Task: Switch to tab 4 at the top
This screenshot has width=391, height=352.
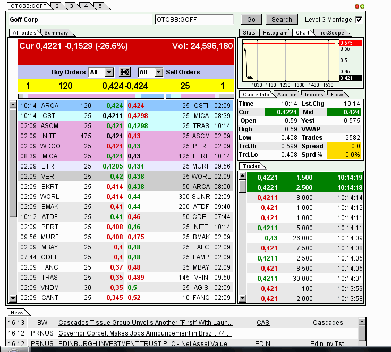Action: (x=86, y=6)
